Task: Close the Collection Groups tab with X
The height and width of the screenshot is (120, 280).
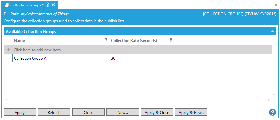Action: pyautogui.click(x=53, y=5)
